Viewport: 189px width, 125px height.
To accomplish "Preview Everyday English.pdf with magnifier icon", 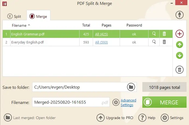I will [154, 42].
